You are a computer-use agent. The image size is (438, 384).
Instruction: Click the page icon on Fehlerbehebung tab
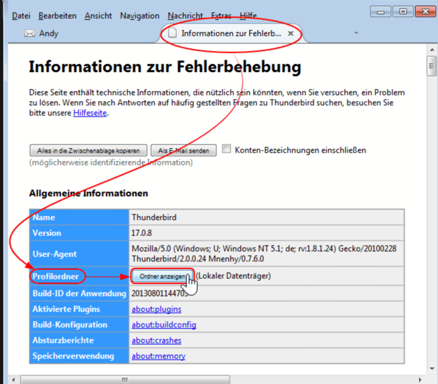[x=172, y=33]
